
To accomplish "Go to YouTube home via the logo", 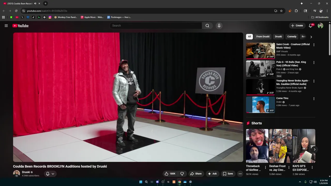I will coord(20,26).
